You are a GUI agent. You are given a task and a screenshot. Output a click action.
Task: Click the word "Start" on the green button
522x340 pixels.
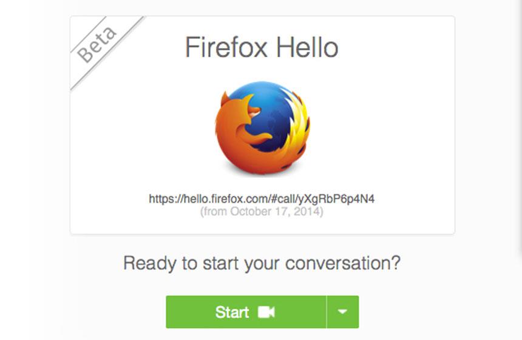pos(232,312)
